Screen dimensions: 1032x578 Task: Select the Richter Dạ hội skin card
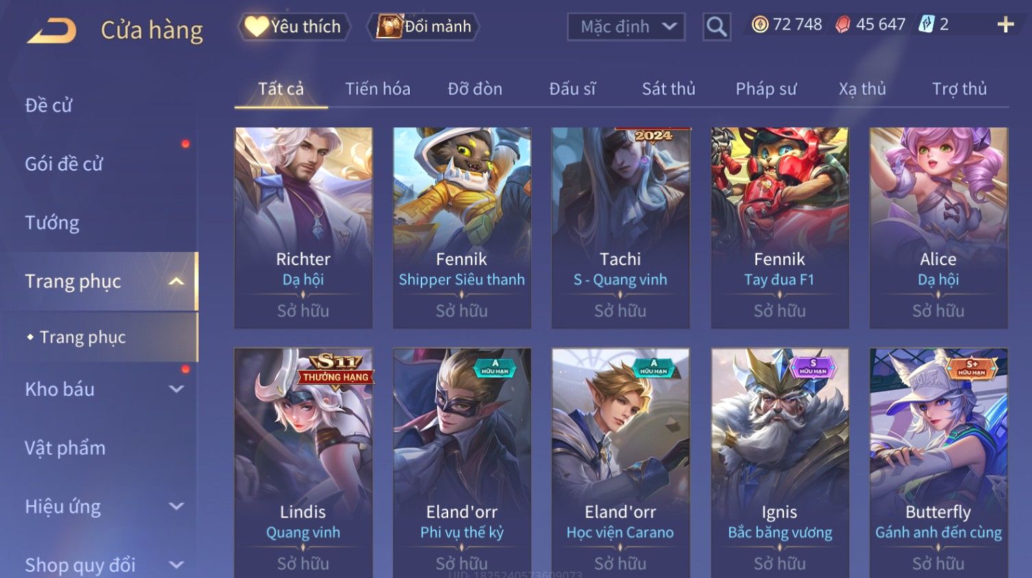click(304, 228)
